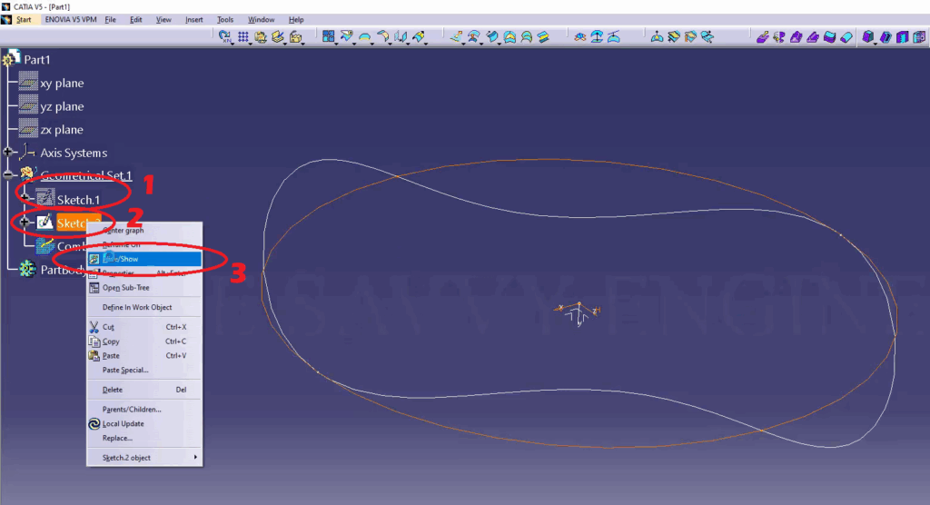Click the Geometrical Set.1 icon in tree
Screen dimensions: 930x505
pos(27,173)
